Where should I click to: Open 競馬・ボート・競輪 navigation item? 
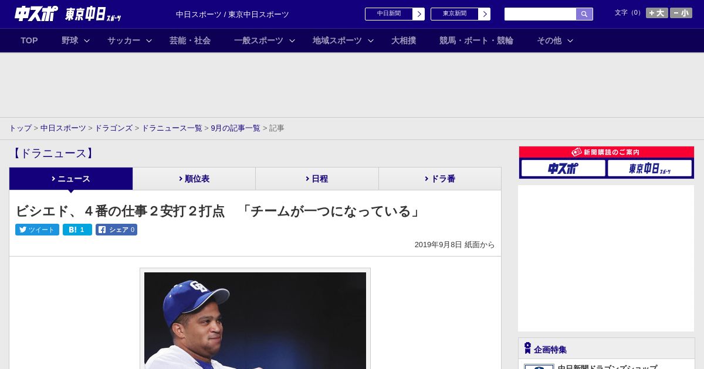pos(476,40)
